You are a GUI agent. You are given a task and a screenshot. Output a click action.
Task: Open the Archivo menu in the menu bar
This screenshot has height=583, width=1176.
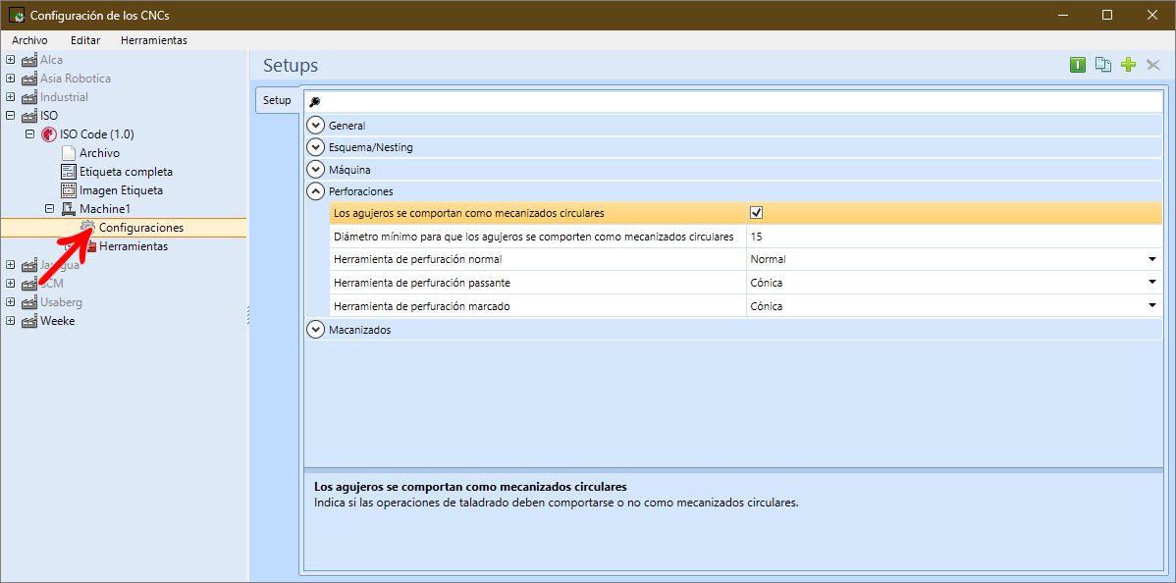pos(30,40)
